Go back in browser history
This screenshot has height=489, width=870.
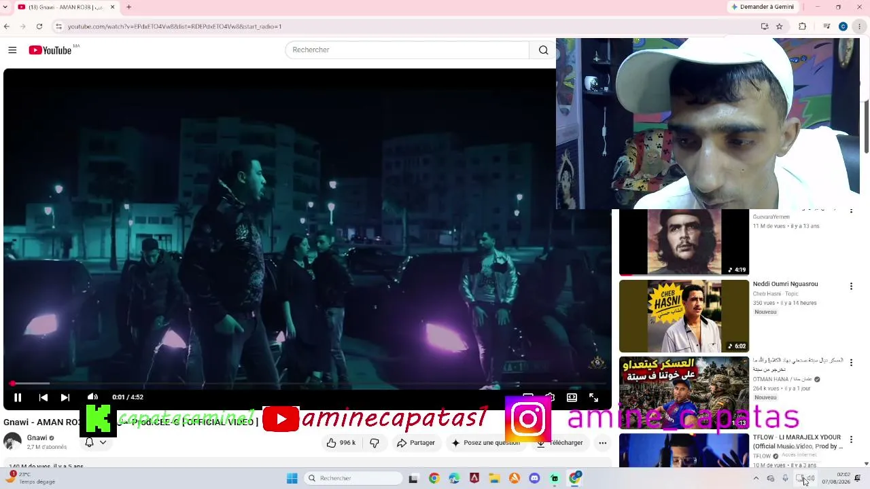[7, 26]
